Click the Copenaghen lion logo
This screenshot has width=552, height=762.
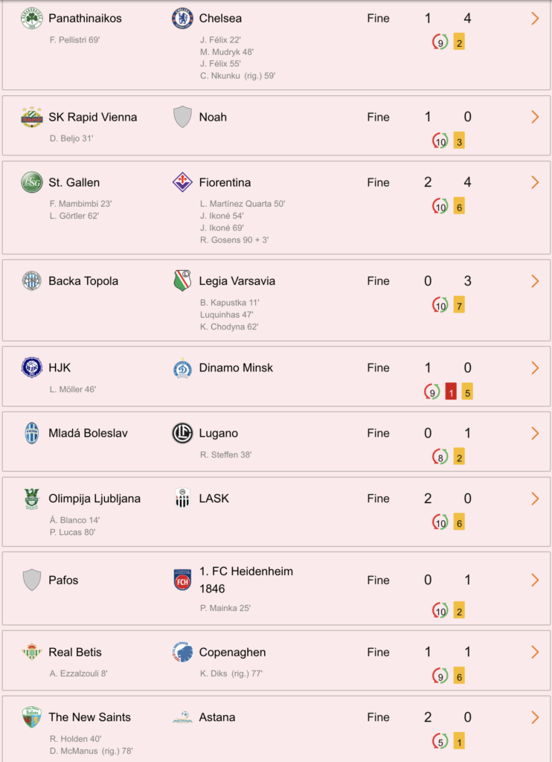[182, 652]
